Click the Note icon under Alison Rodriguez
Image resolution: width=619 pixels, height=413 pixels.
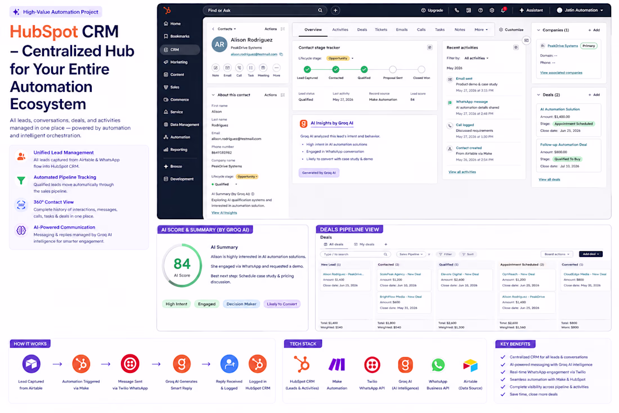coord(216,68)
